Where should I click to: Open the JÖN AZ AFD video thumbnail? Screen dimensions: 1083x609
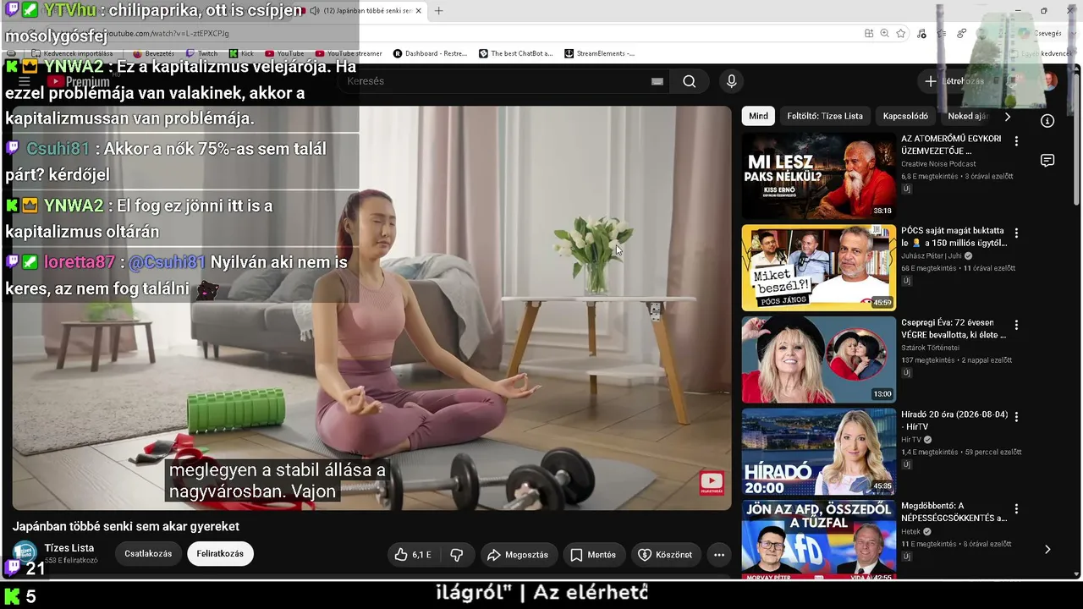coord(819,540)
